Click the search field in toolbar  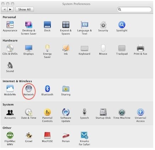(x=134, y=9)
